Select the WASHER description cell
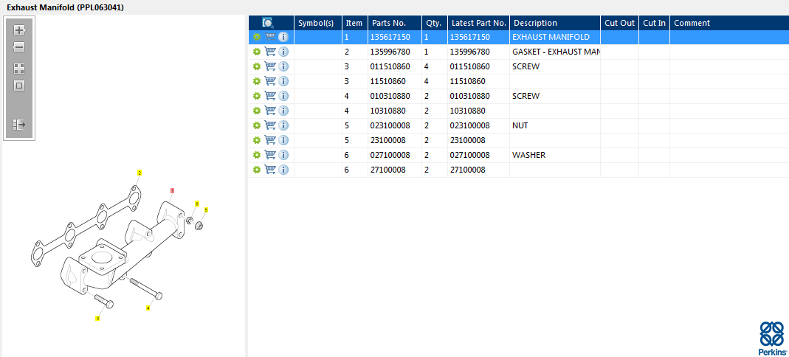This screenshot has width=789, height=357. (x=555, y=156)
